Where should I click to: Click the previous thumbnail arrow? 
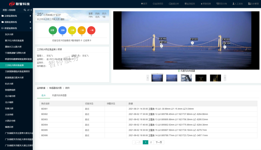tap(148, 78)
